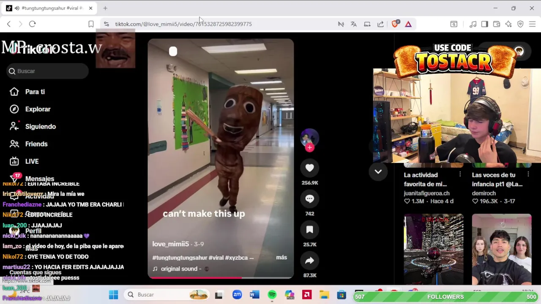Go to the Para ti home feed

click(x=35, y=92)
